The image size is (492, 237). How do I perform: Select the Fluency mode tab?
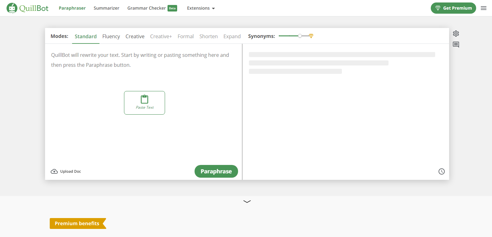pyautogui.click(x=111, y=36)
